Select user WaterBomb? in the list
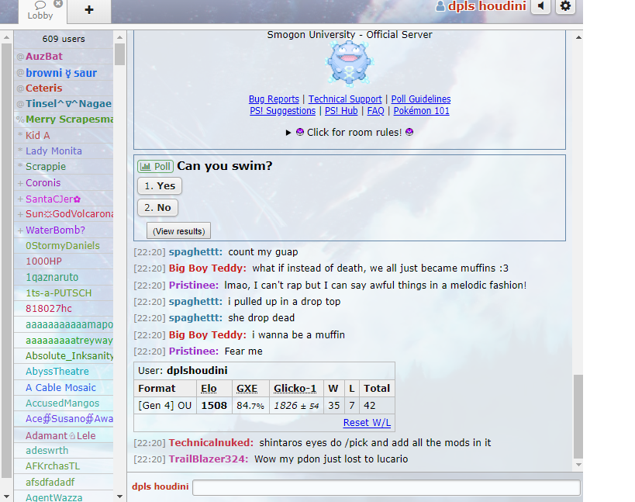Viewport: 635px width, 502px height. point(64,230)
